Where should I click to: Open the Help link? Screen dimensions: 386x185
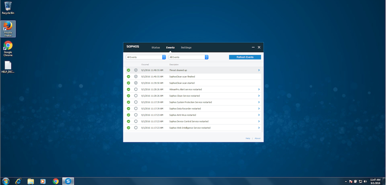click(248, 138)
